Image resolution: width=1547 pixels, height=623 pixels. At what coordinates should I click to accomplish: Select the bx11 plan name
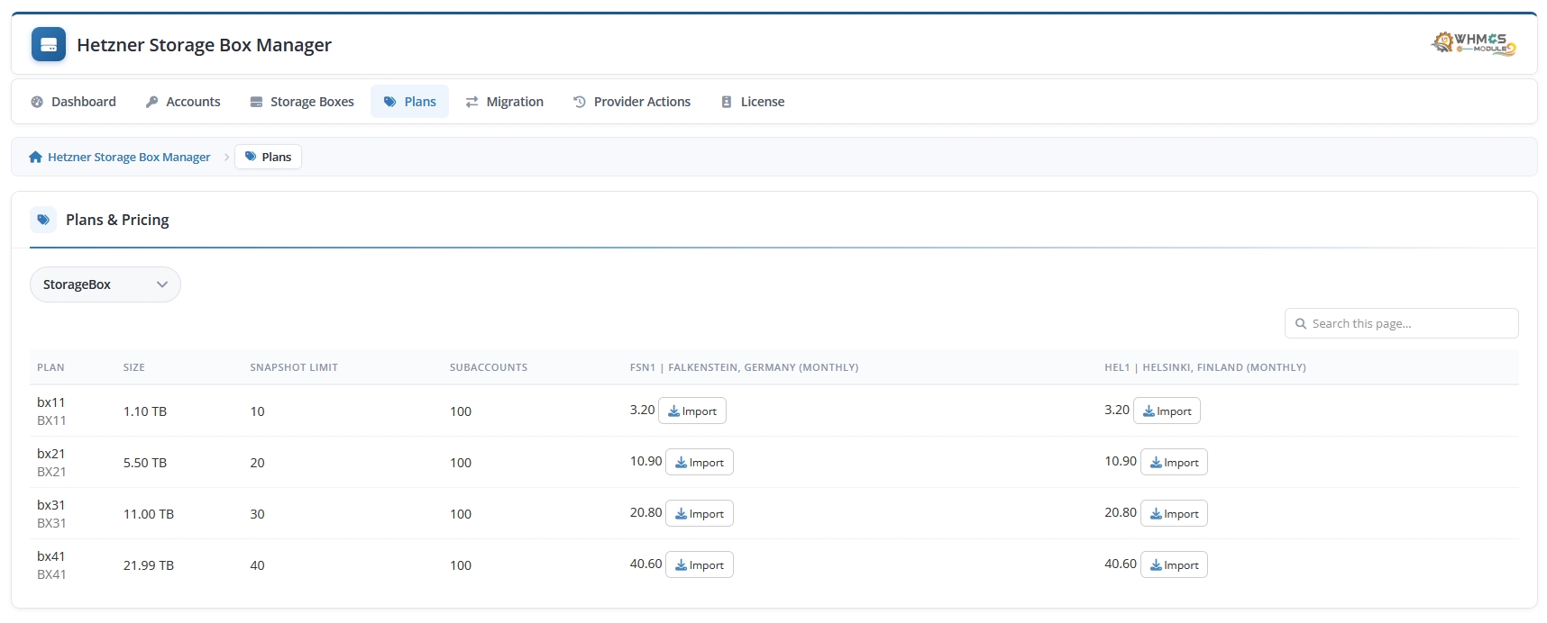pos(51,402)
